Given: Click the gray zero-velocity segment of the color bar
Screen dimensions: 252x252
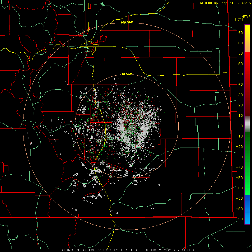Looking at the screenshot, I should tap(247, 124).
